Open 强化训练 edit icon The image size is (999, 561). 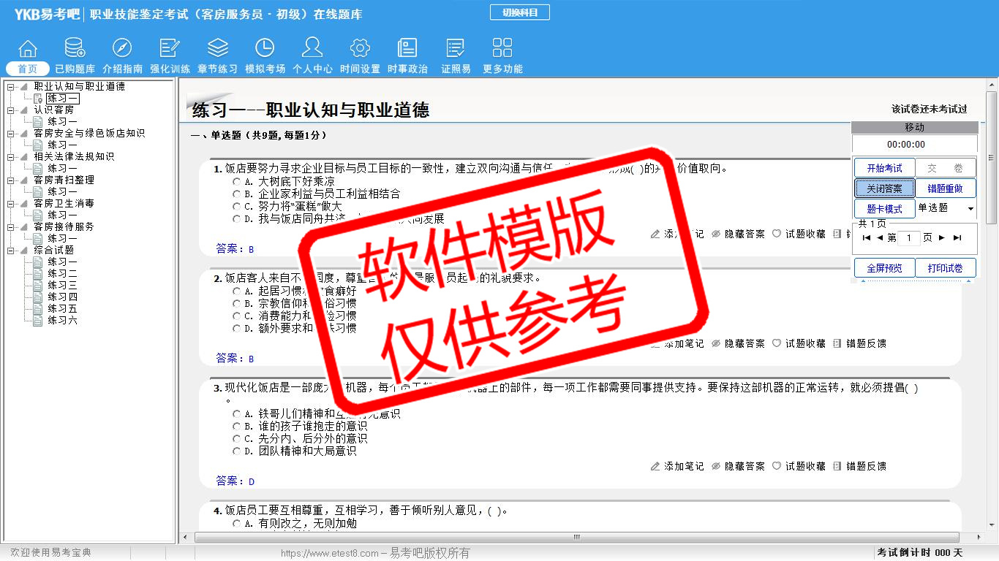point(170,49)
